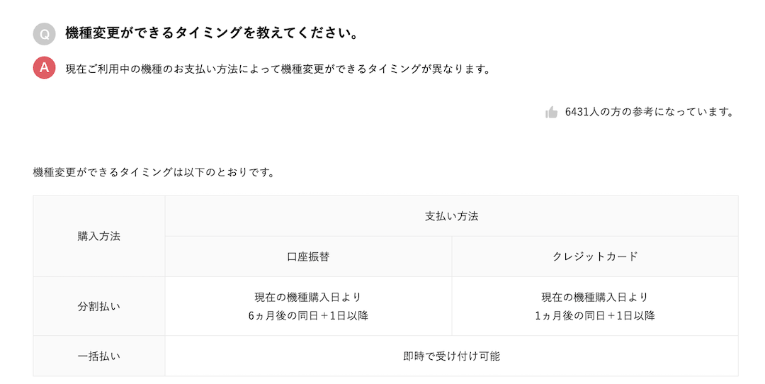
Task: Click 現在の機種購入日より under 口座振替 column
Action: [308, 298]
